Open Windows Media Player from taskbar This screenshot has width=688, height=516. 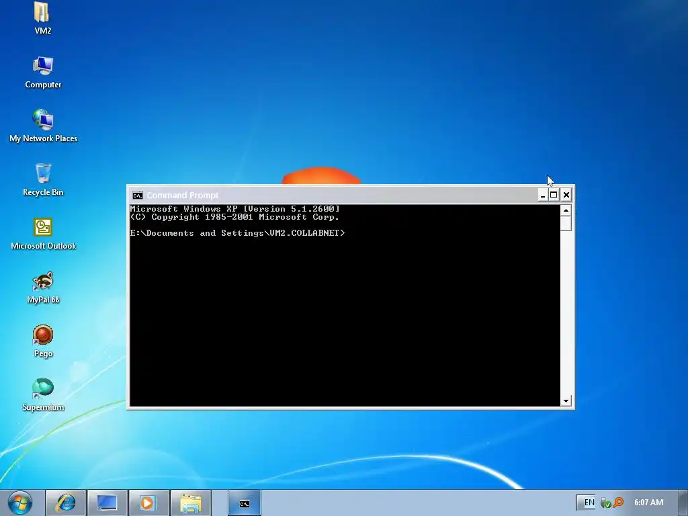coord(148,503)
